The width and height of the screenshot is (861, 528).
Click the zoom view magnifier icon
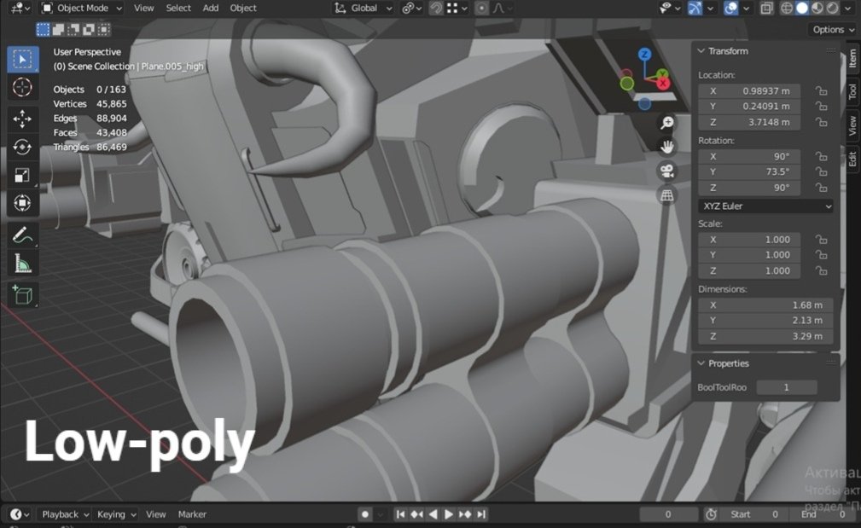[667, 122]
